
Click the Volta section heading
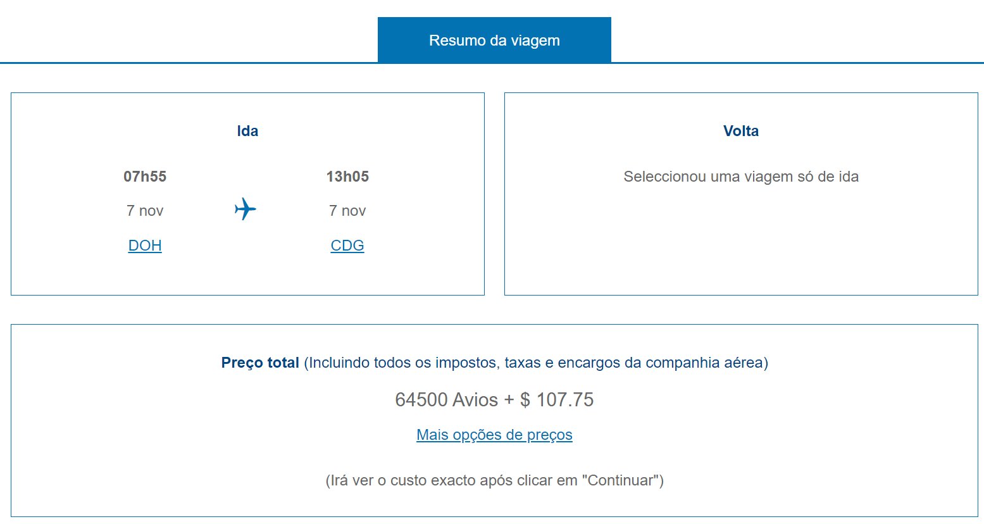[741, 131]
